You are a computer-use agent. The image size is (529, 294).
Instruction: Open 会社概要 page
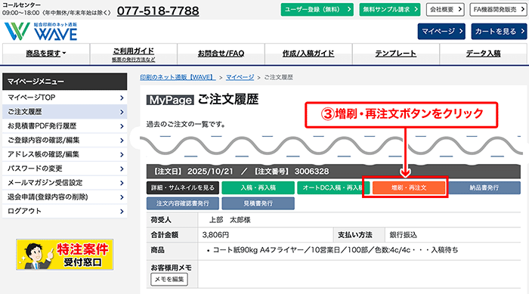point(445,10)
